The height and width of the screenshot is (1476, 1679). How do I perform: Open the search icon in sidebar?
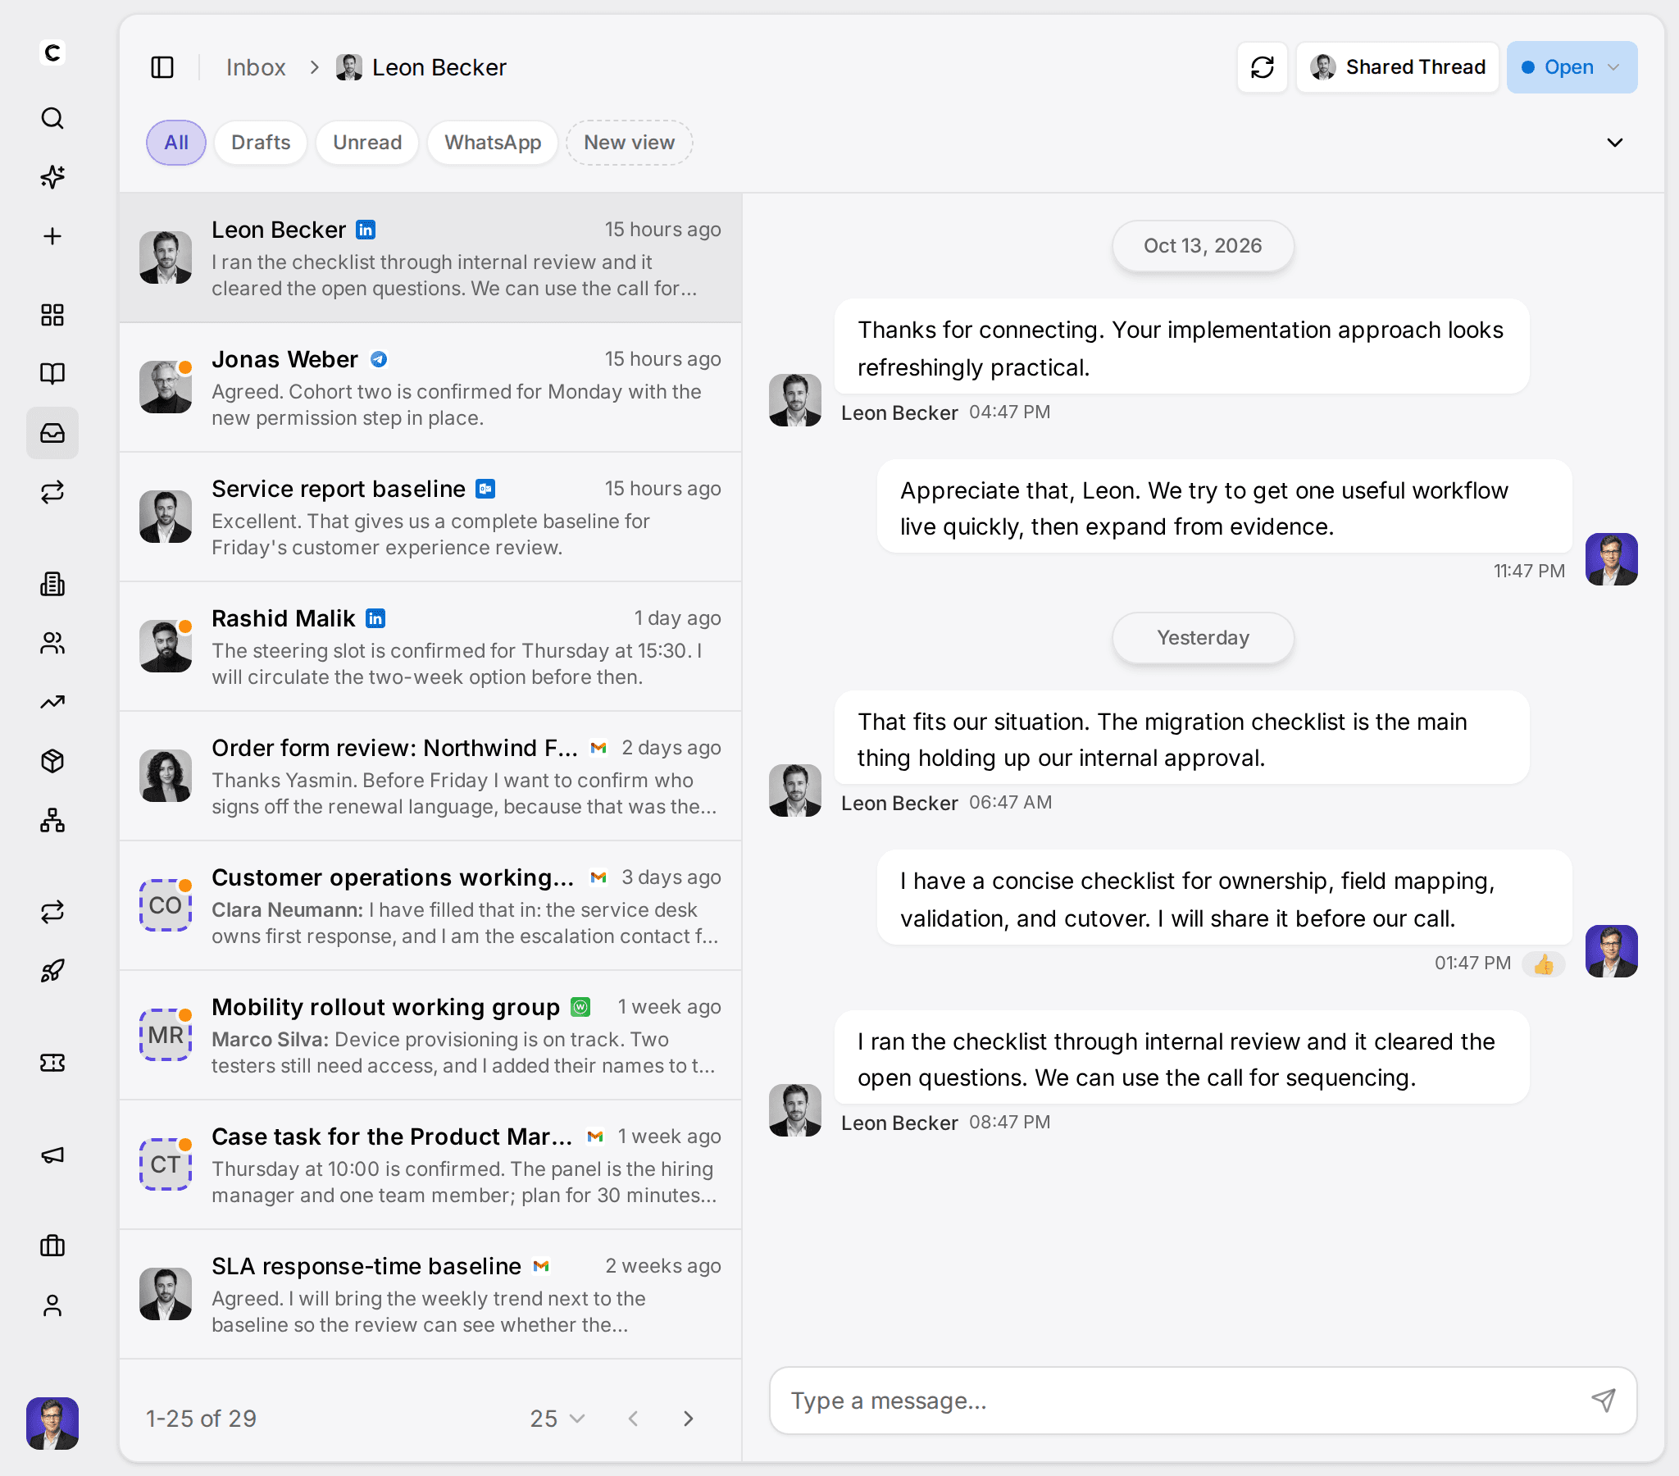tap(52, 118)
